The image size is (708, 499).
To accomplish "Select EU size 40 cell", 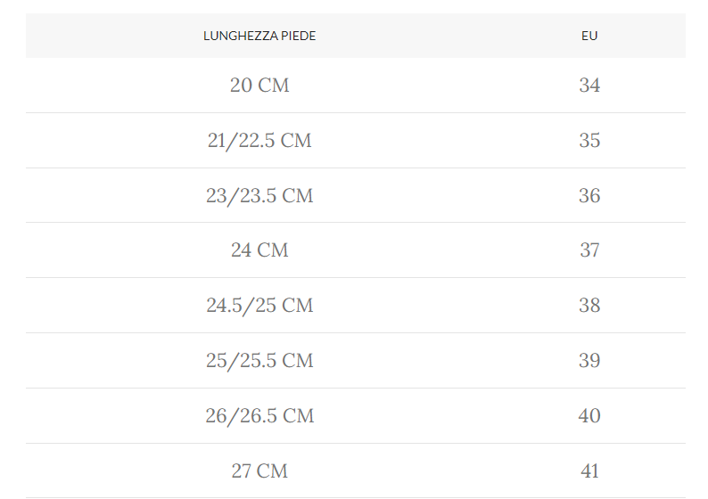I will [x=589, y=416].
